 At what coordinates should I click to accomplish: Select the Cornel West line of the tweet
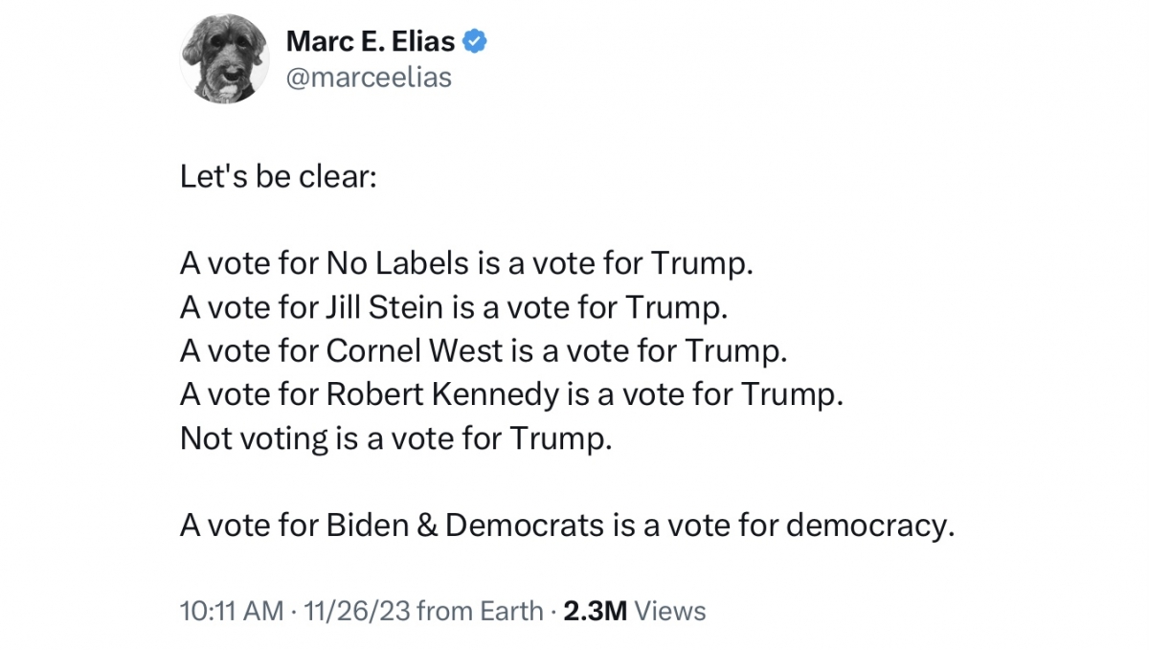point(483,351)
